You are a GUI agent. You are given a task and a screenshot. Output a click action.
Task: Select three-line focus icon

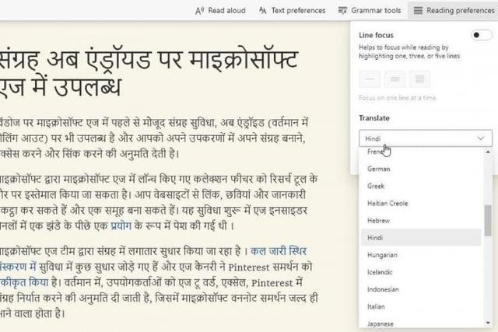pos(395,79)
